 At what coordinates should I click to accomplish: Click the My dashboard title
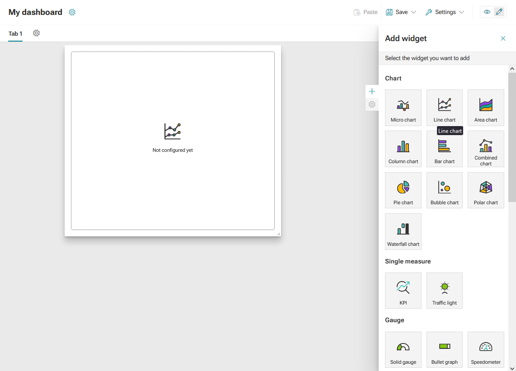(x=35, y=12)
